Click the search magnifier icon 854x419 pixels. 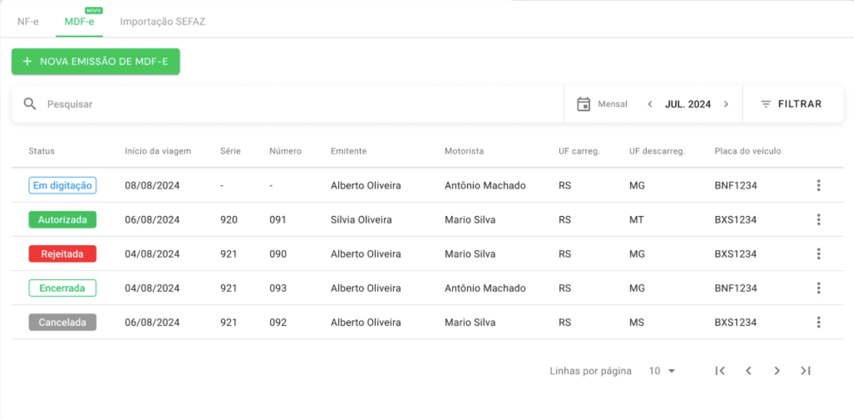[x=29, y=104]
